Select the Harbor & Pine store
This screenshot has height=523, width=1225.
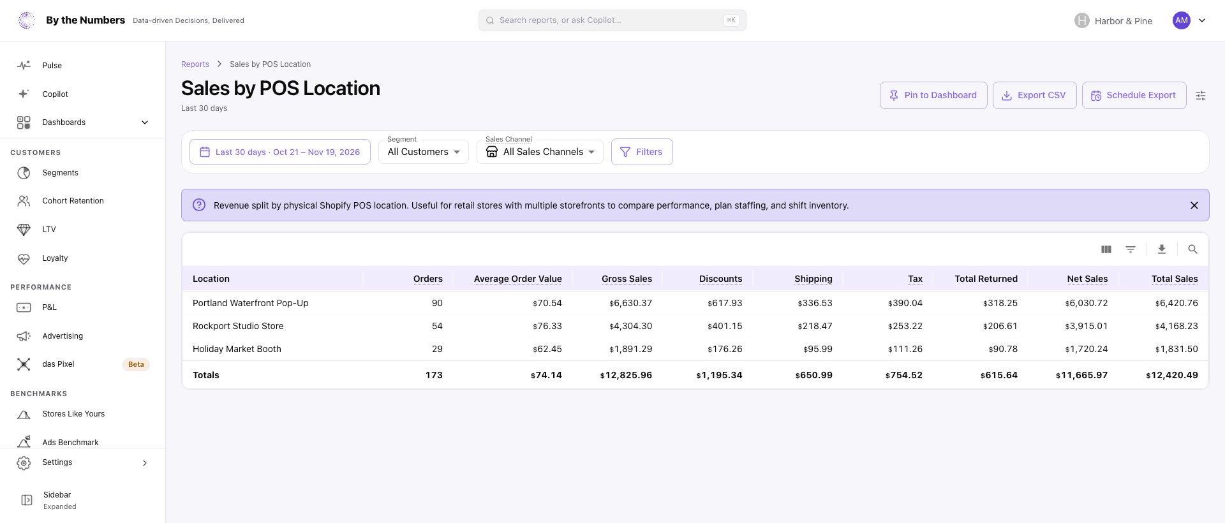(x=1113, y=20)
